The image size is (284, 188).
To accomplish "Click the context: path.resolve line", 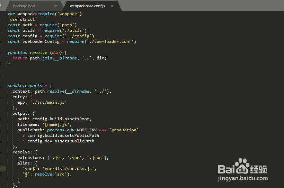I will coord(62,91).
